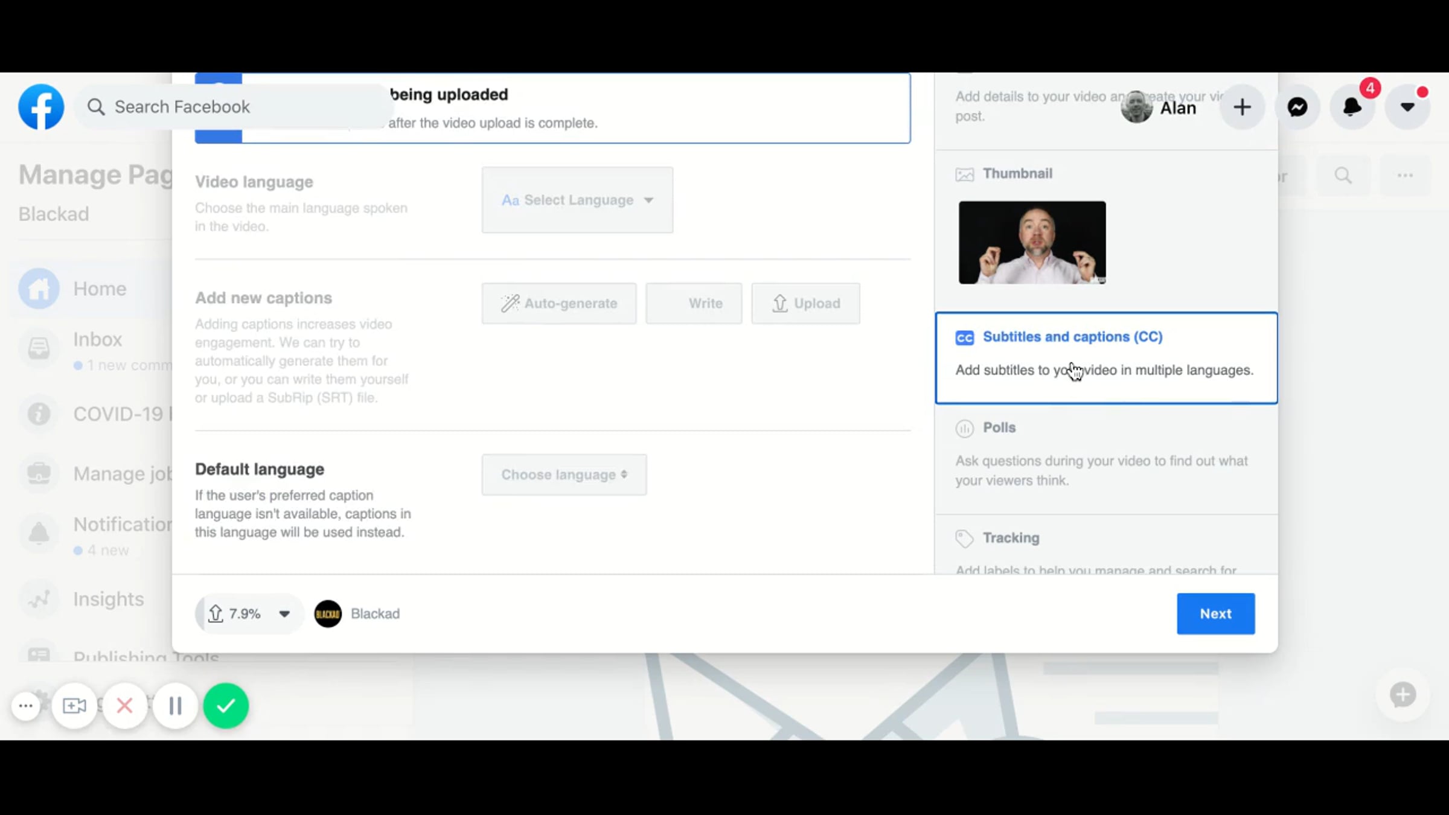The image size is (1449, 815).
Task: Click the sidebar Notifications bell icon
Action: pyautogui.click(x=39, y=534)
